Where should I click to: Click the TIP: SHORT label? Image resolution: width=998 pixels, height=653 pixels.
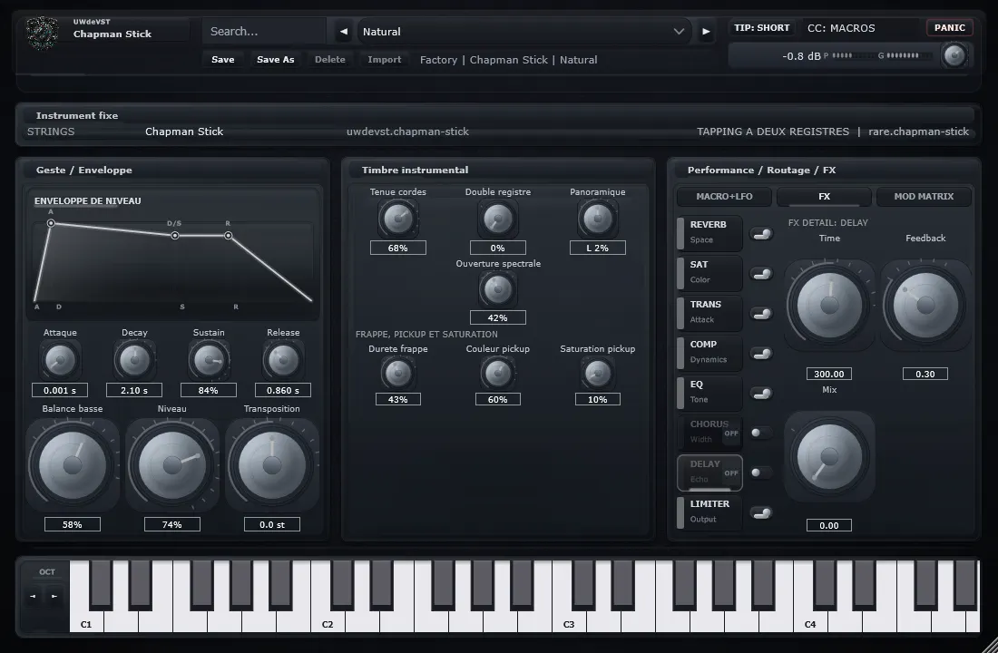(x=762, y=27)
